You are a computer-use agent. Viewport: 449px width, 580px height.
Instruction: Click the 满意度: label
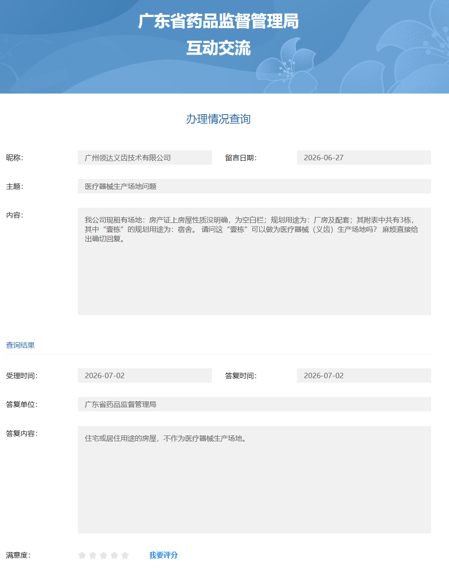(18, 555)
